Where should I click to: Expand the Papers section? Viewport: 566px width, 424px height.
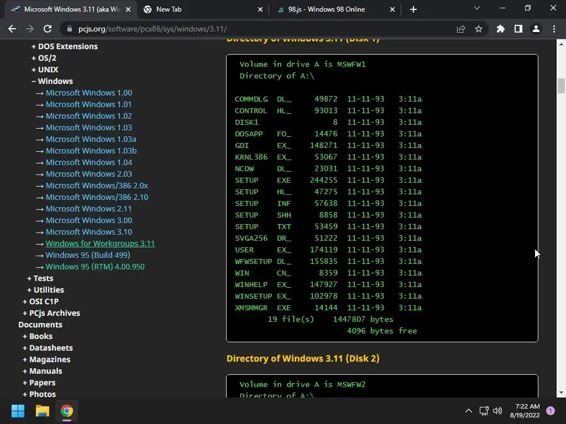(x=39, y=383)
